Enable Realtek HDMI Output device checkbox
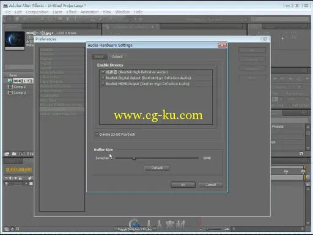The image size is (313, 235). tap(103, 84)
